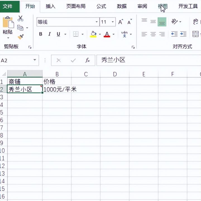Open Insert Function fx
The image size is (201, 201).
click(x=88, y=60)
